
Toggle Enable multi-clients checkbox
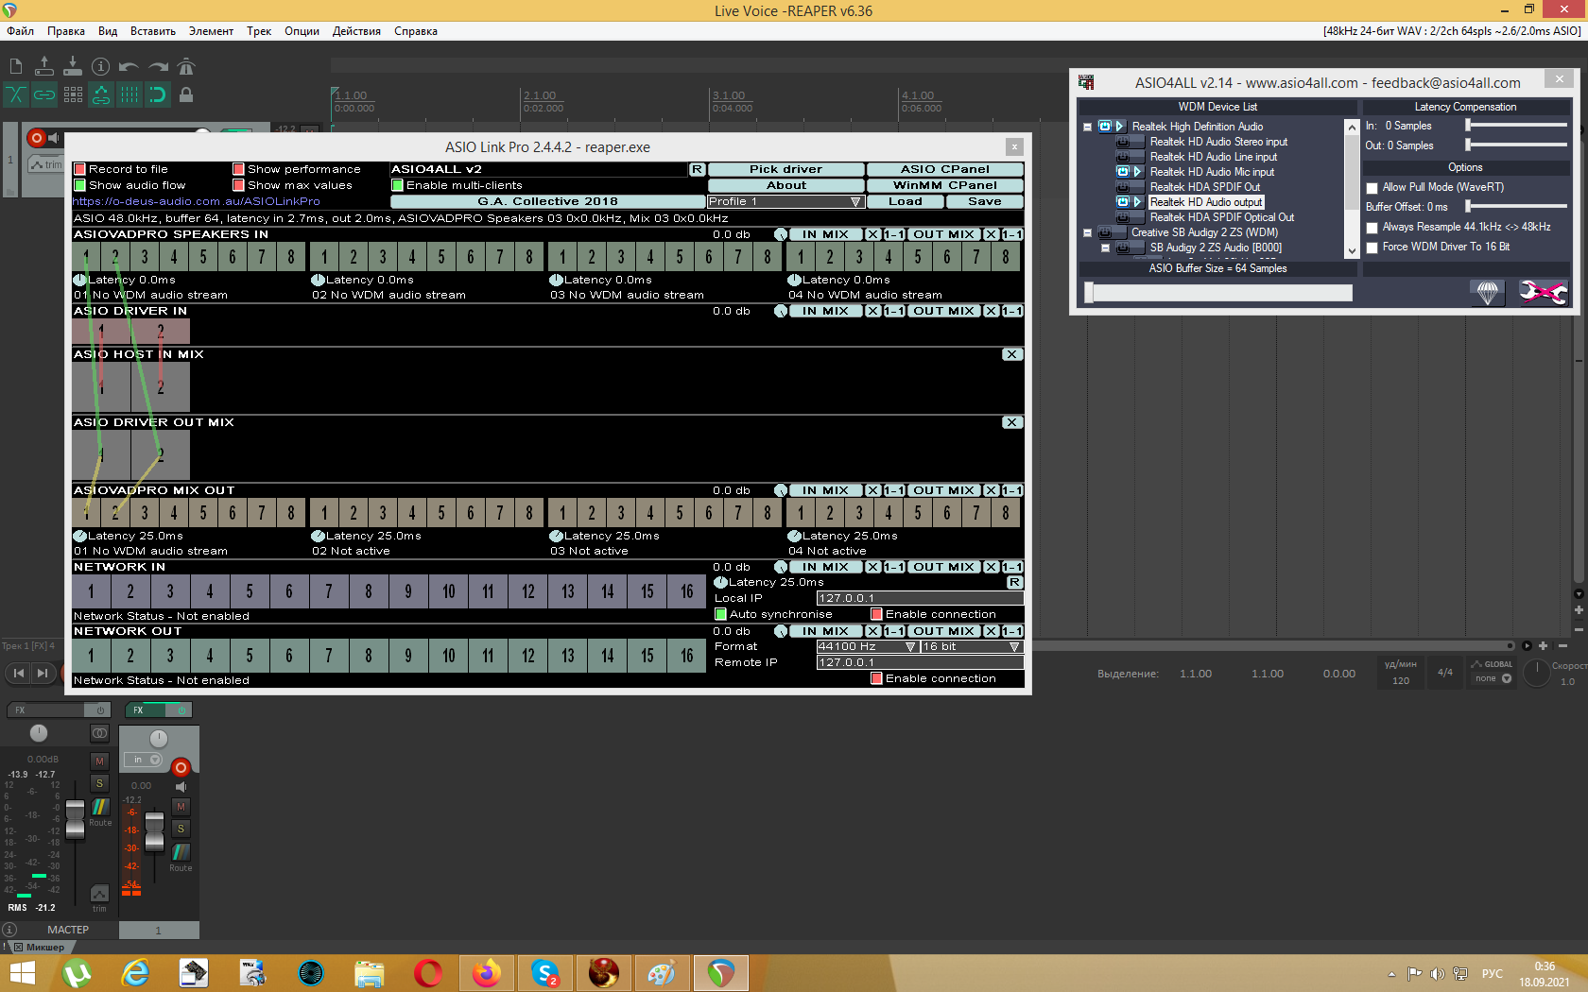click(x=398, y=186)
